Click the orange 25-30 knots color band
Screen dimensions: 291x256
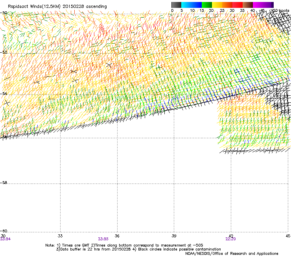click(227, 5)
